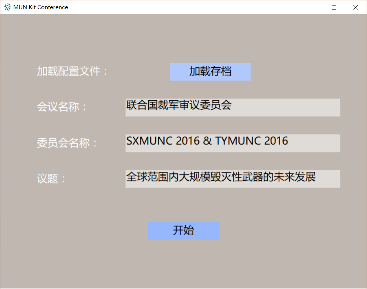Screen dimensions: 367x289
Task: Minimize the MUN Kit Conference window
Action: 312,7
